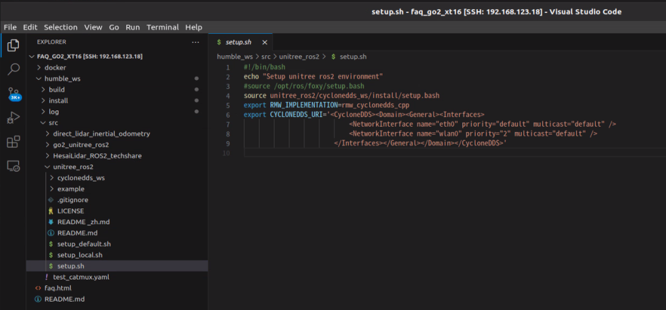Open the bottom root README.md file

(64, 299)
